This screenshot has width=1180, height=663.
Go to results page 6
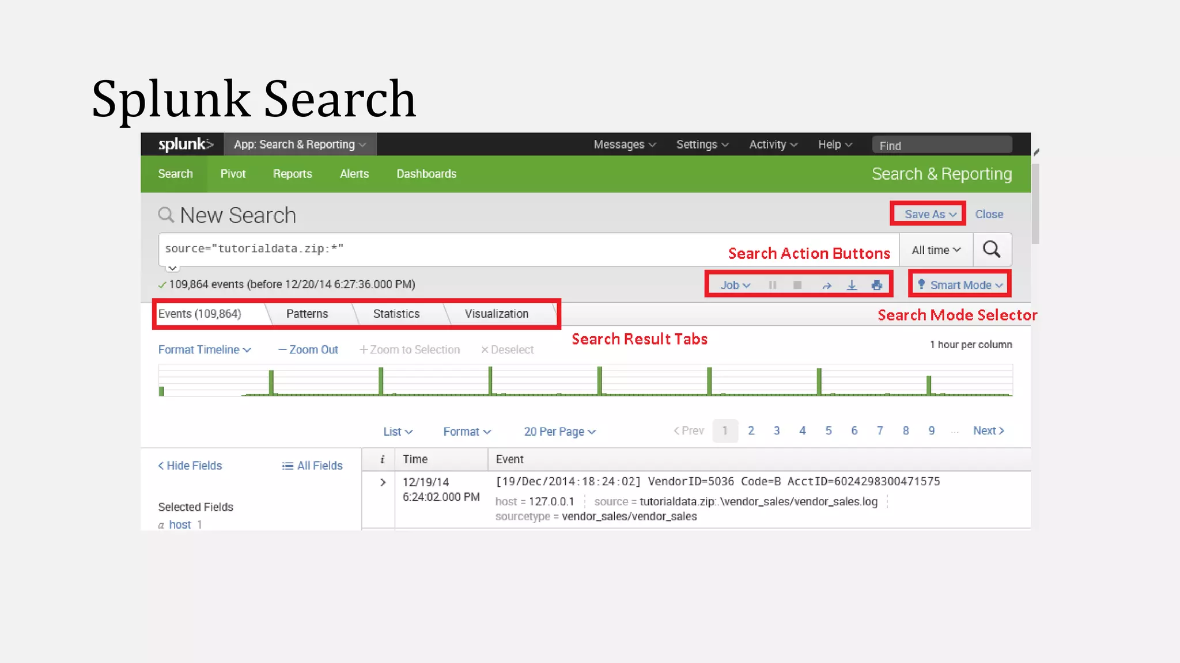854,430
